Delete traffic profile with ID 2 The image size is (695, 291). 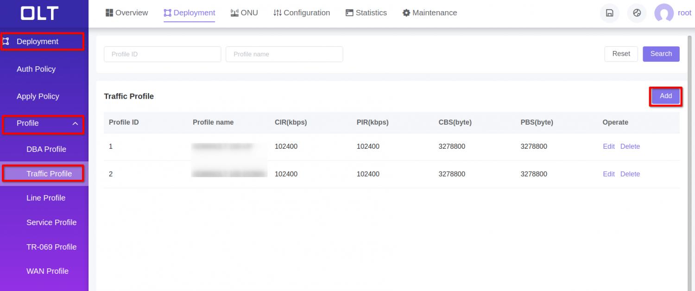(x=630, y=174)
